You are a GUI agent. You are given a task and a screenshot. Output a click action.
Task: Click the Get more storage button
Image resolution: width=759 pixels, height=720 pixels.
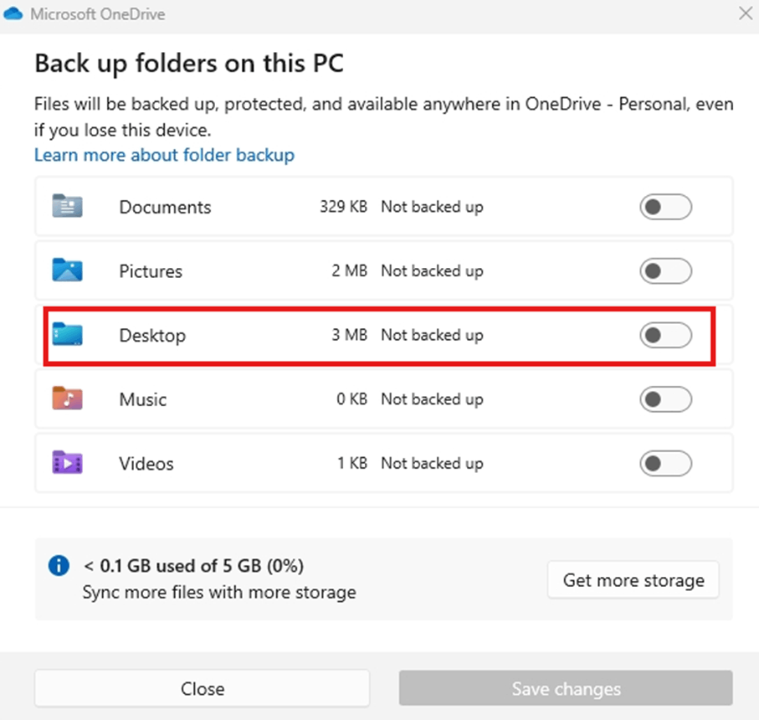click(x=633, y=579)
